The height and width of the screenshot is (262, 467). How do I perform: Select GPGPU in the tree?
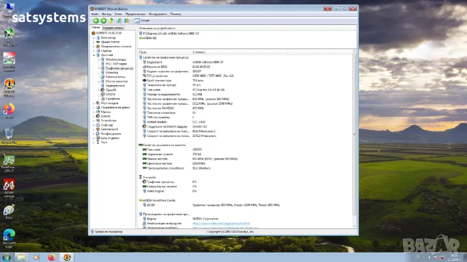pos(110,94)
